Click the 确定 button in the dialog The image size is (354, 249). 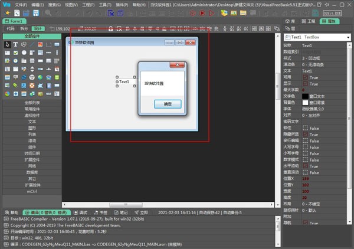pyautogui.click(x=168, y=104)
